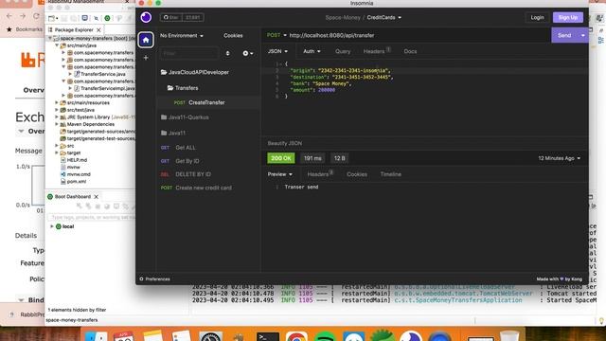
Task: Click the Insomnia logo icon
Action: (146, 17)
